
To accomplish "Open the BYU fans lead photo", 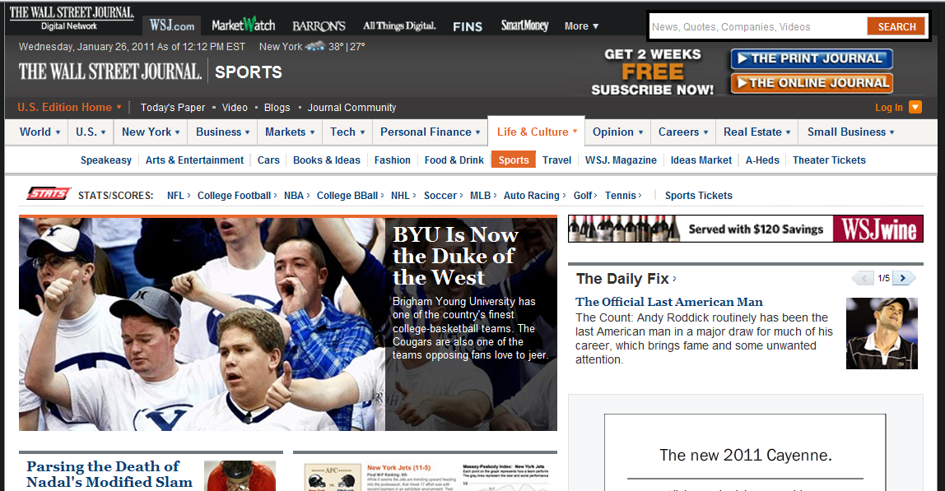I will 202,324.
